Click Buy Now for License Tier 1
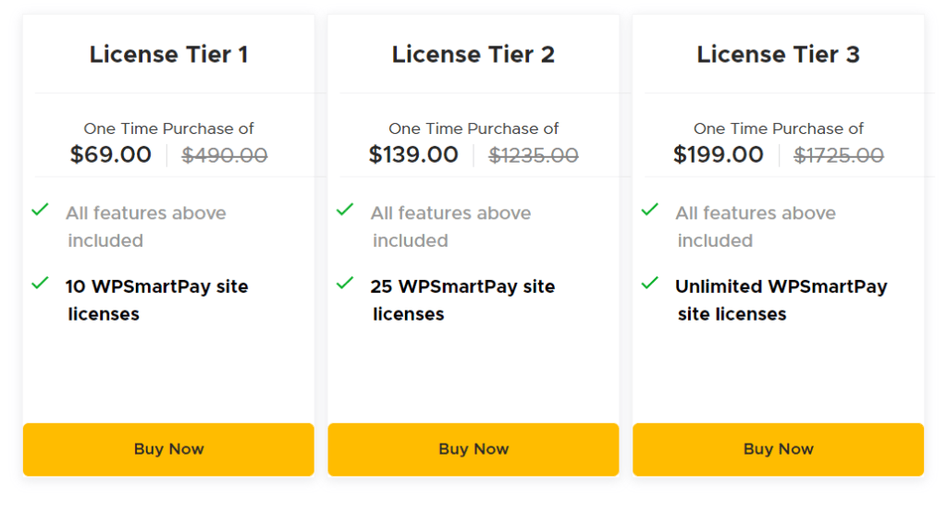This screenshot has height=524, width=947. 168,449
